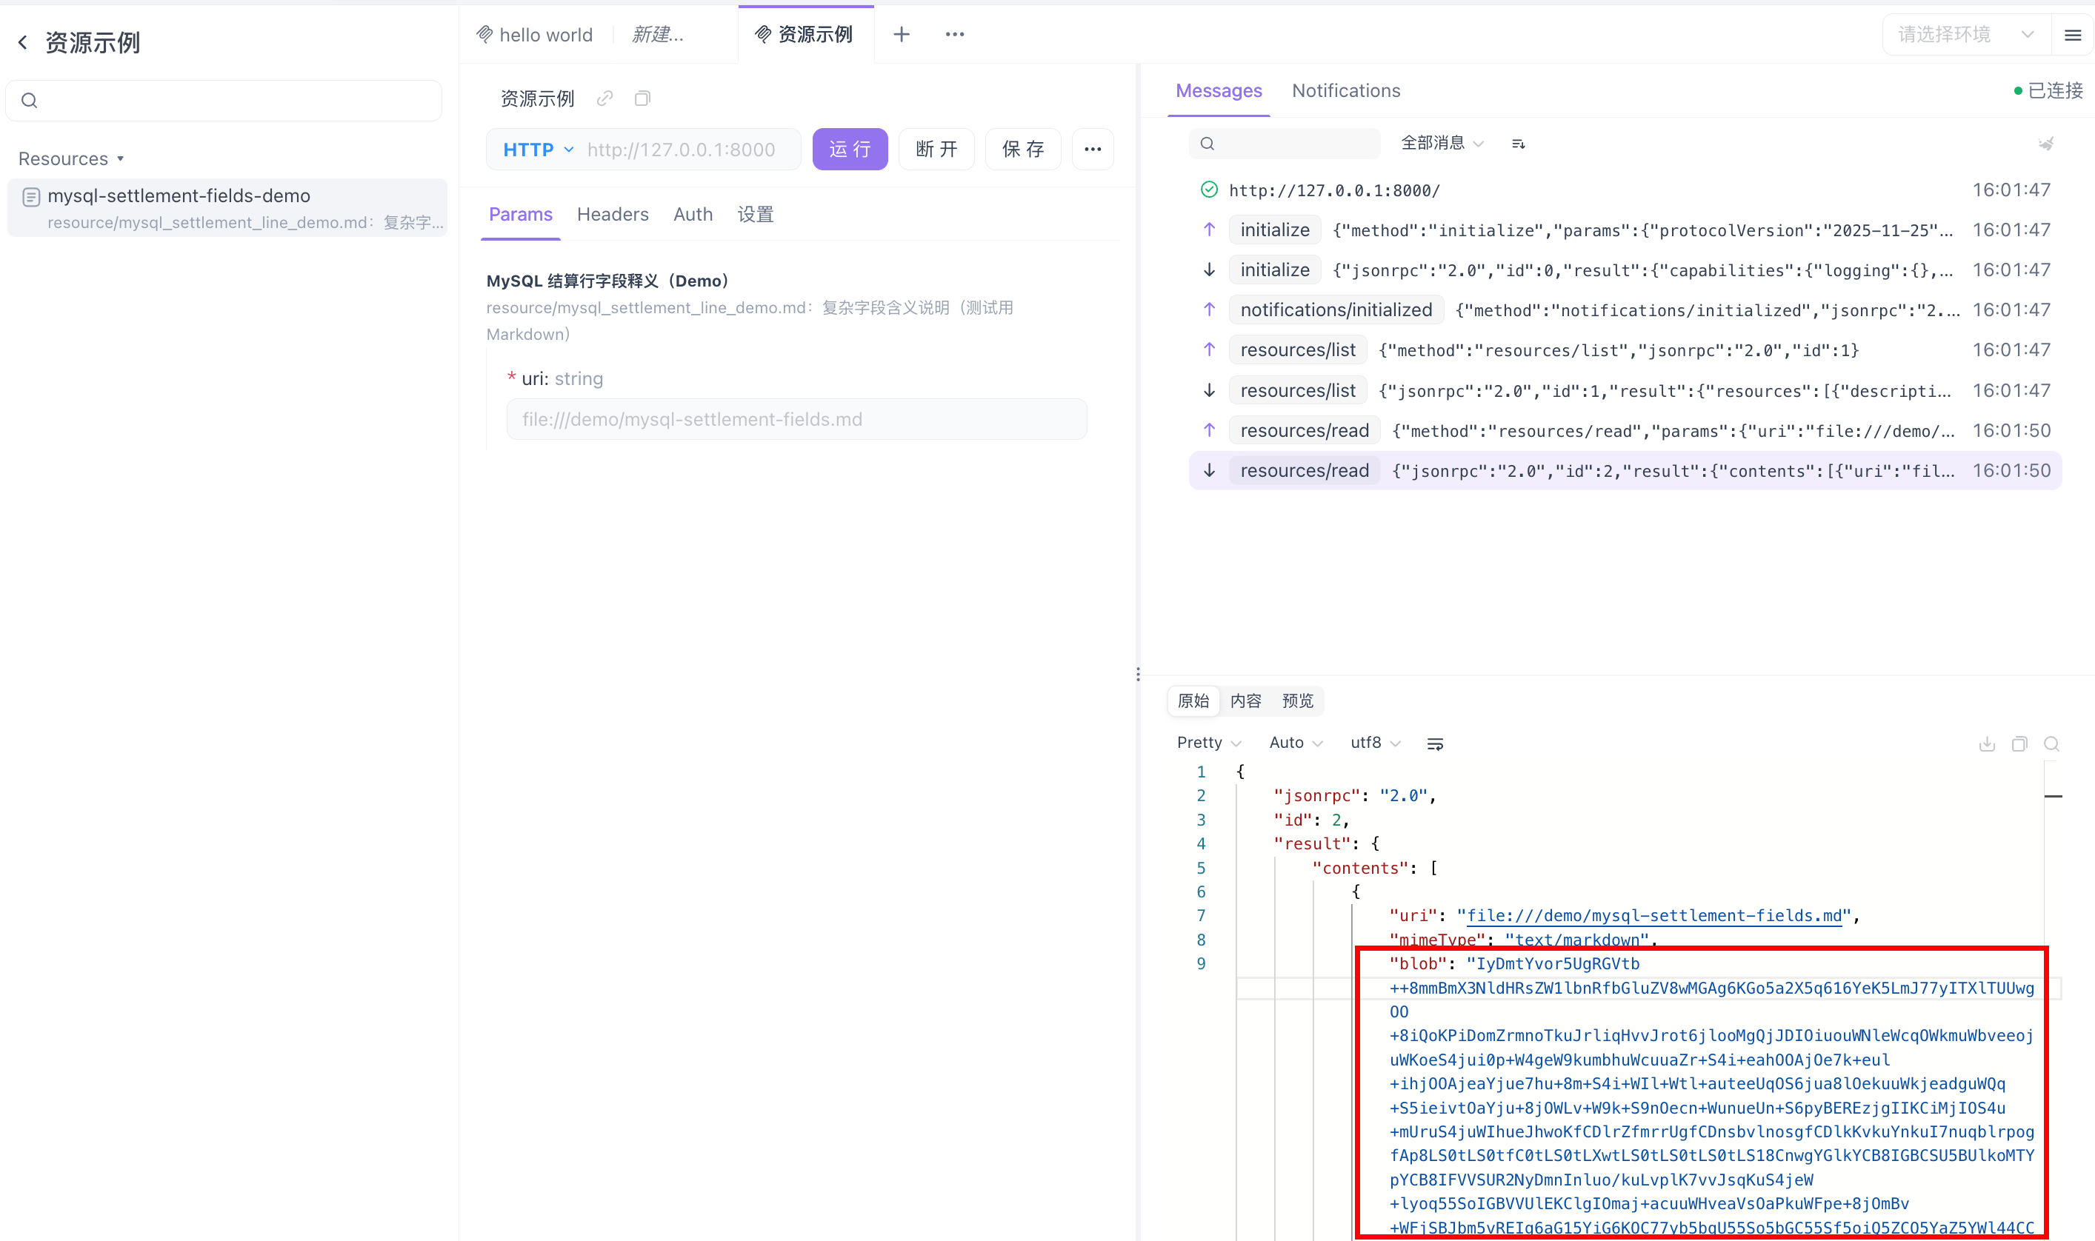Open more actions beside the 保存 button

(x=1092, y=150)
